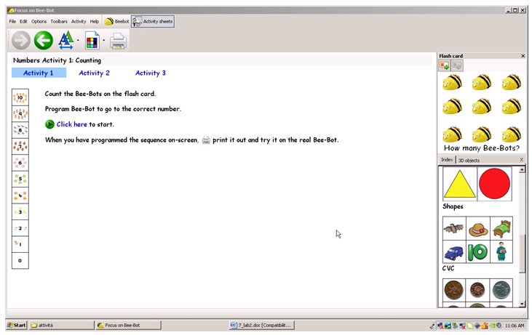Select the blue van picture

tap(454, 252)
